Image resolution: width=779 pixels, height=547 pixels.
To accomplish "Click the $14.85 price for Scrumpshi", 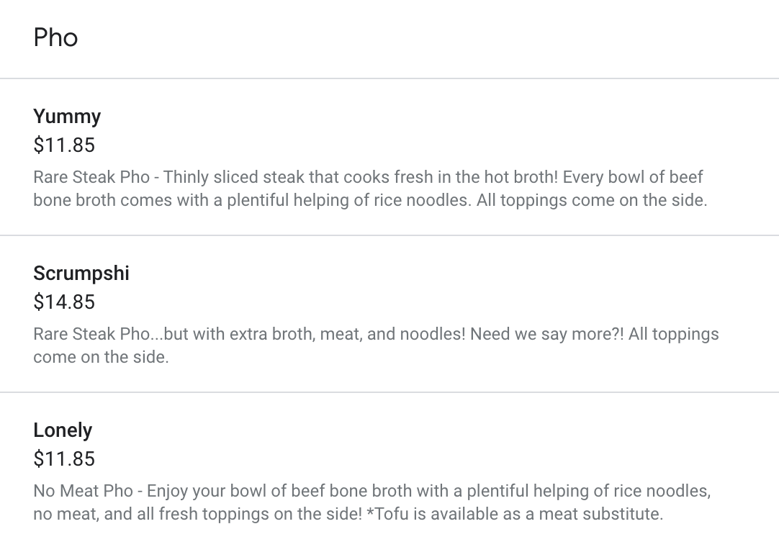I will click(x=64, y=302).
